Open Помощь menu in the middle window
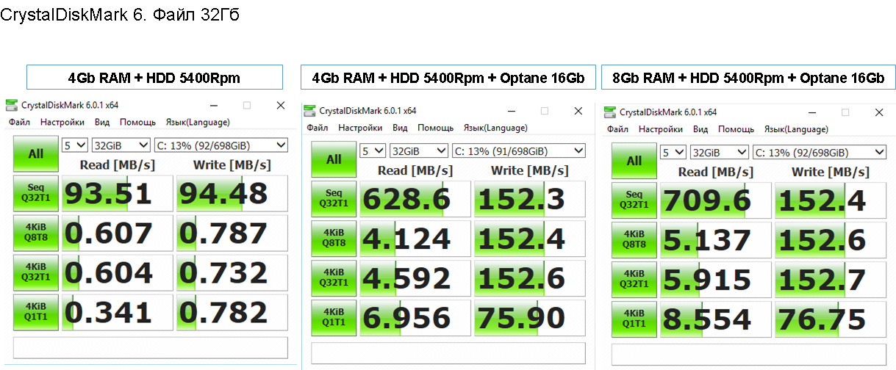 pos(436,128)
